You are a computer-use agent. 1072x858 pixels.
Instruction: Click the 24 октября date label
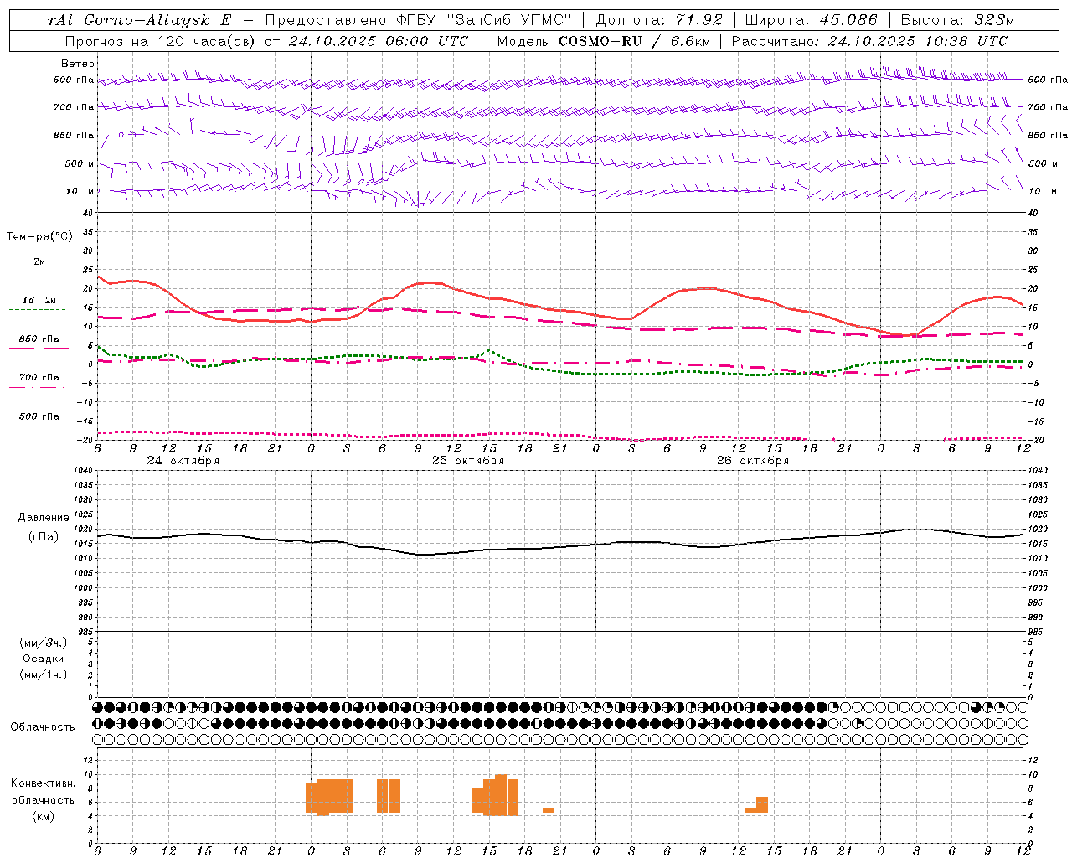point(183,461)
